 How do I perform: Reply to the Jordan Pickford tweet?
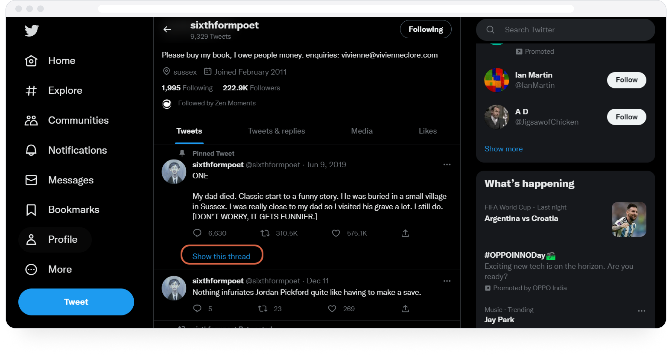click(x=197, y=309)
